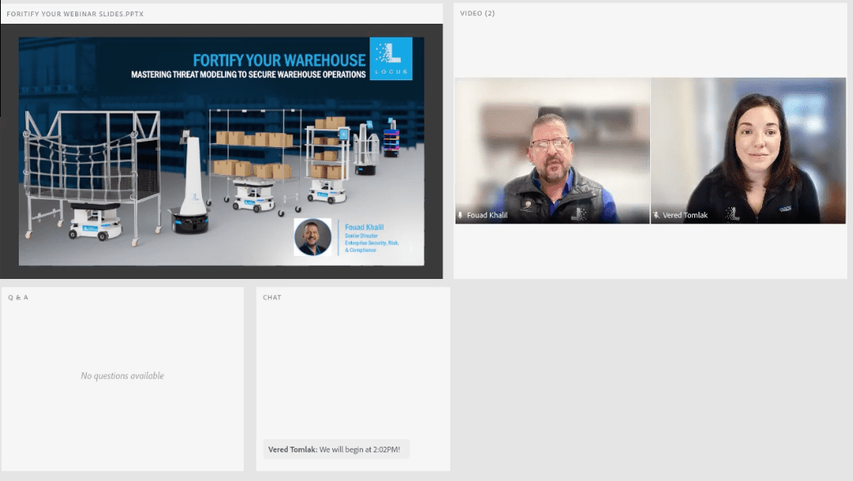This screenshot has height=481, width=853.
Task: Open the CHAT pod title bar
Action: 272,297
